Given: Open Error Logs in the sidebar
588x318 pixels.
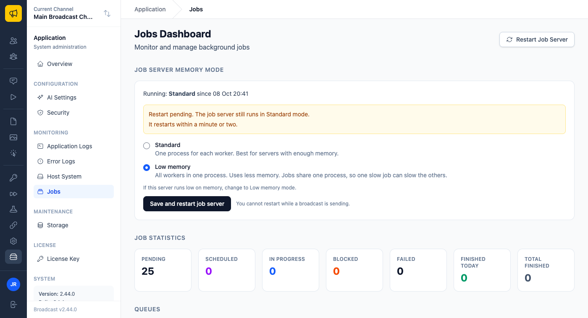Looking at the screenshot, I should 73,161.
